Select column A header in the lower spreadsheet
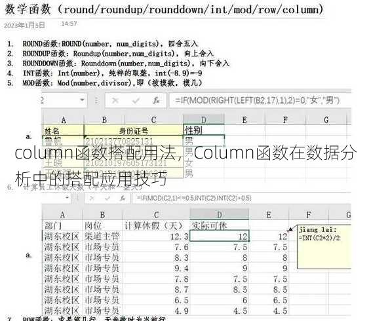This screenshot has width=371, height=321. click(62, 215)
